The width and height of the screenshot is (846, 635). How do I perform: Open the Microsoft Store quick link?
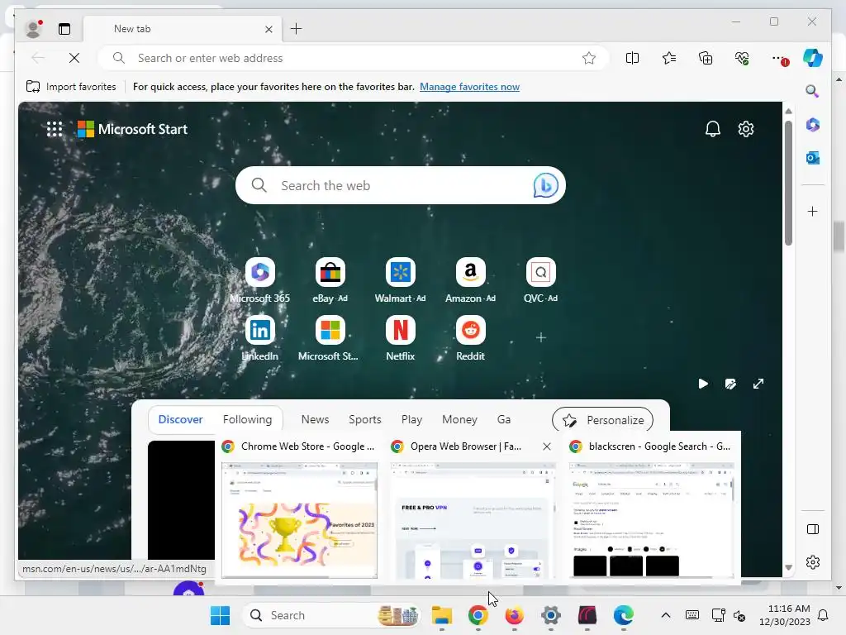click(330, 338)
